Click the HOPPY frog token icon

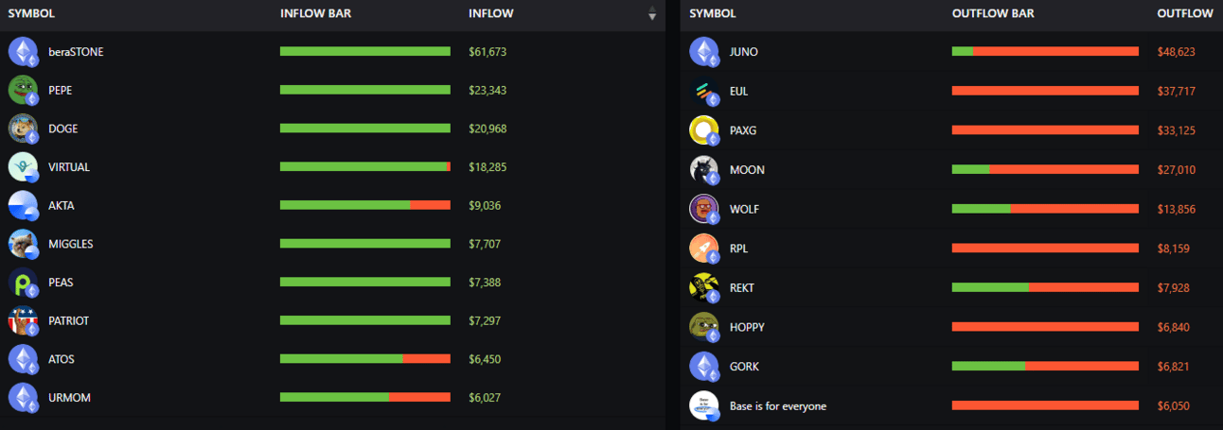tap(705, 327)
